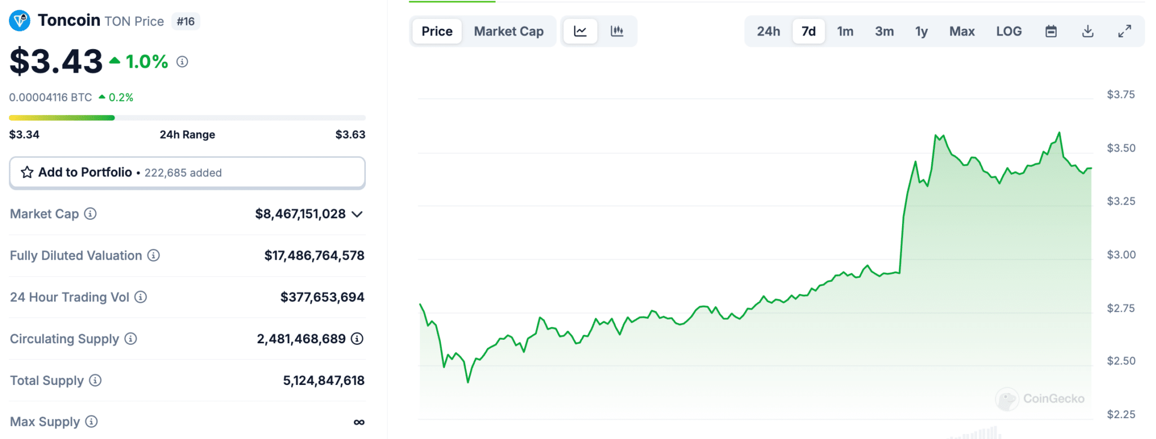Choose the 24h time range
The image size is (1156, 439).
pos(768,32)
